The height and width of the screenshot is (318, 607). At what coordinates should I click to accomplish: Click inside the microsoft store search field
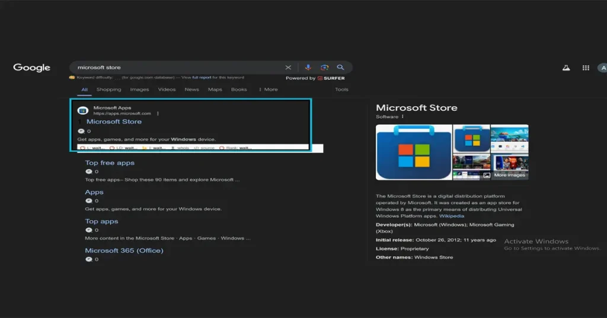[178, 68]
